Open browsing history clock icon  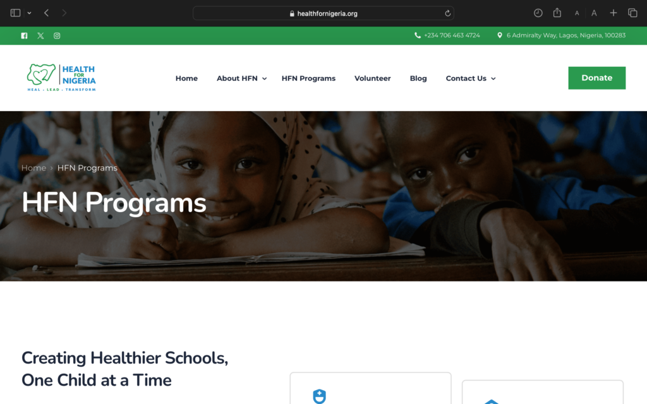click(x=538, y=13)
